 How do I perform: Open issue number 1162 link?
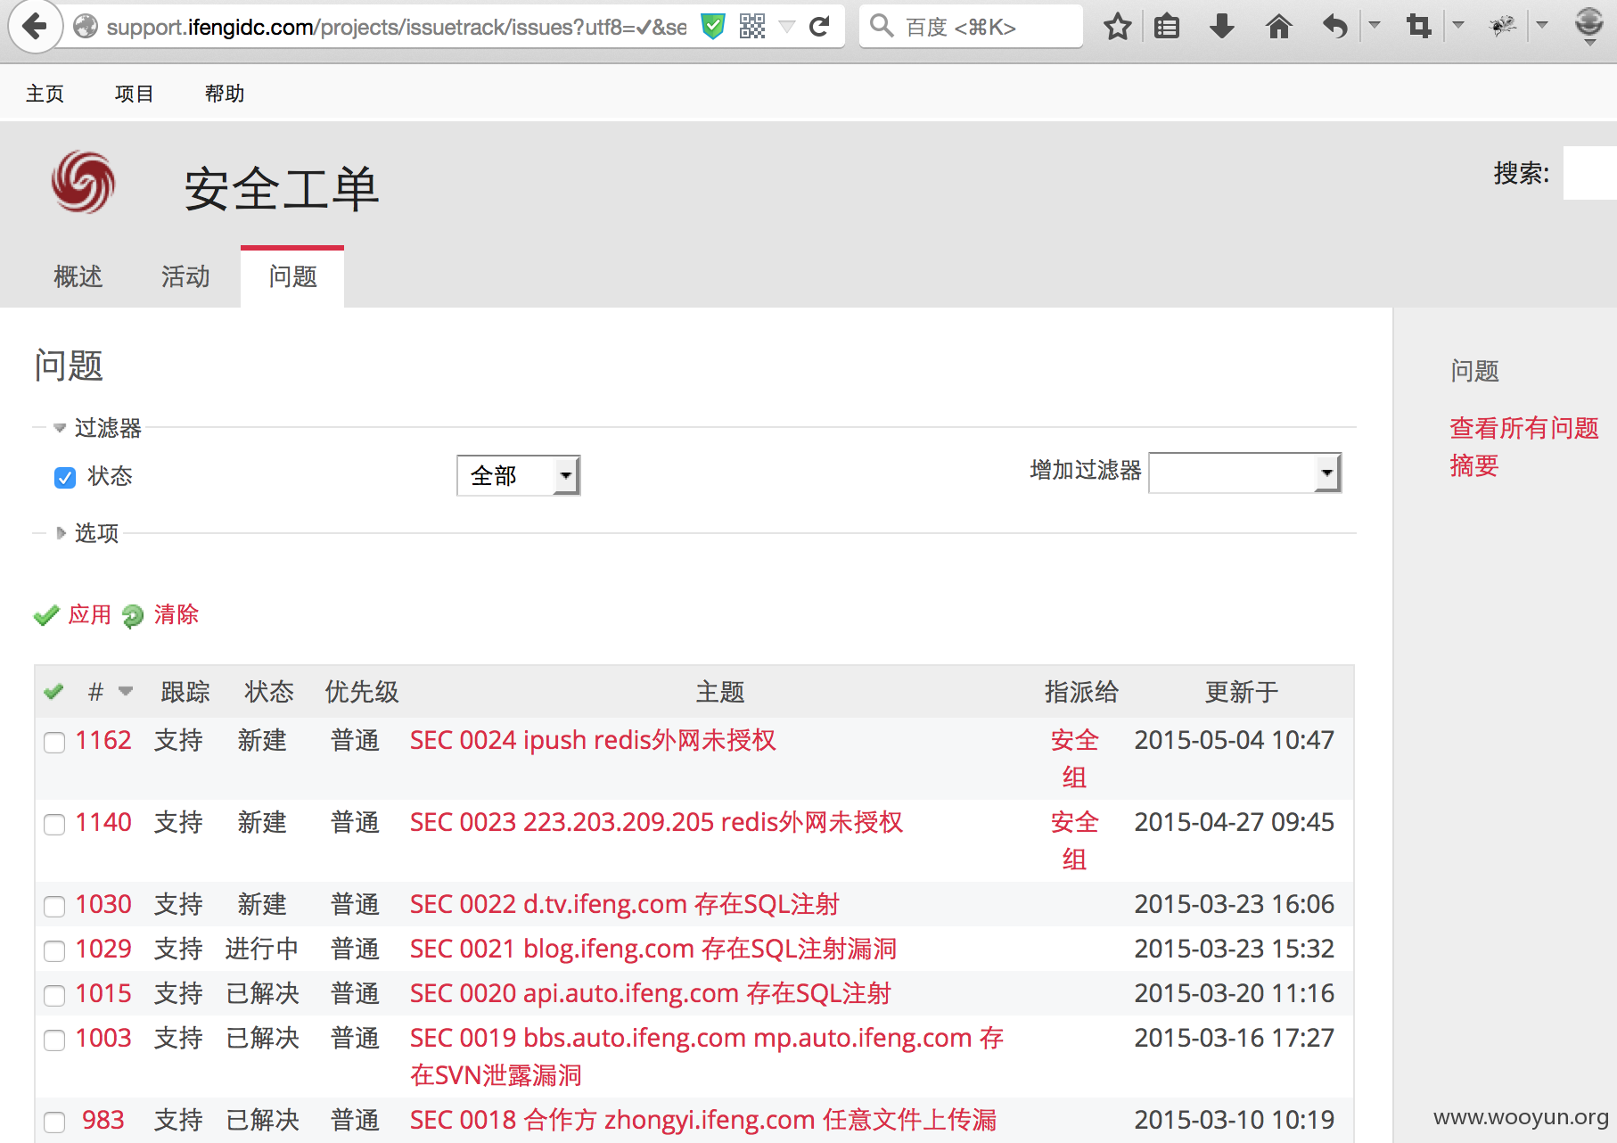click(103, 740)
